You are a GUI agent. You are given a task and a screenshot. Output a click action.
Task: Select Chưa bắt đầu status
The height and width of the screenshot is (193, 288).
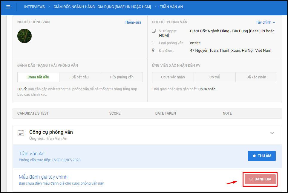pyautogui.click(x=38, y=77)
